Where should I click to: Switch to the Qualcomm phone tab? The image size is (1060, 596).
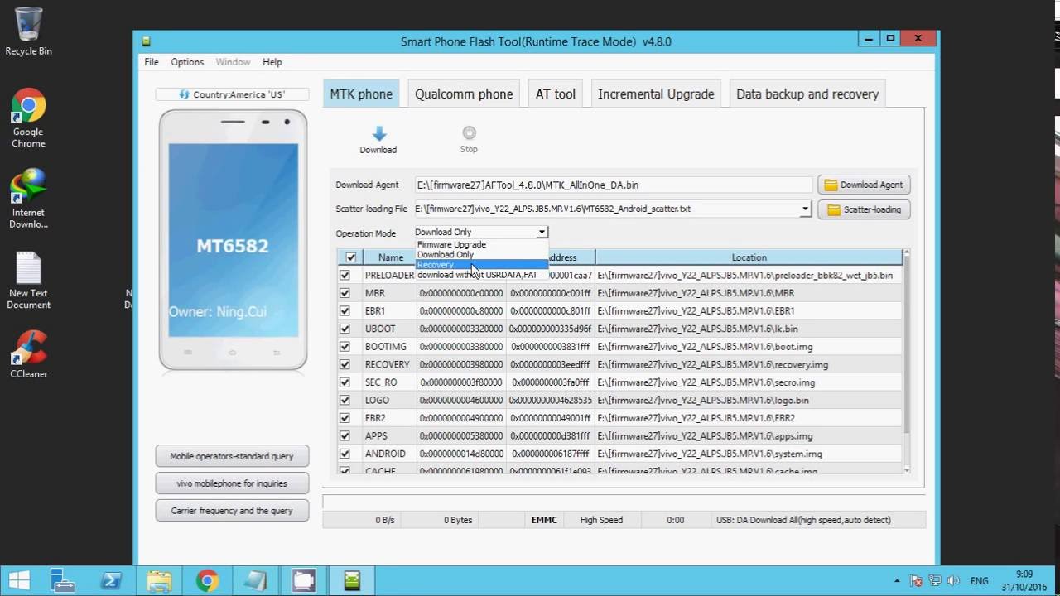pyautogui.click(x=464, y=94)
